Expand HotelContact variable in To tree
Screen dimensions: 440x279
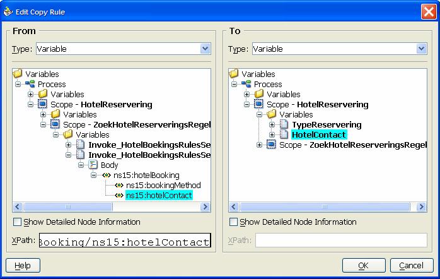[x=272, y=134]
